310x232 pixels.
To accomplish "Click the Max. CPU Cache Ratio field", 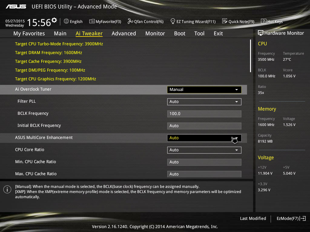I will 204,174.
